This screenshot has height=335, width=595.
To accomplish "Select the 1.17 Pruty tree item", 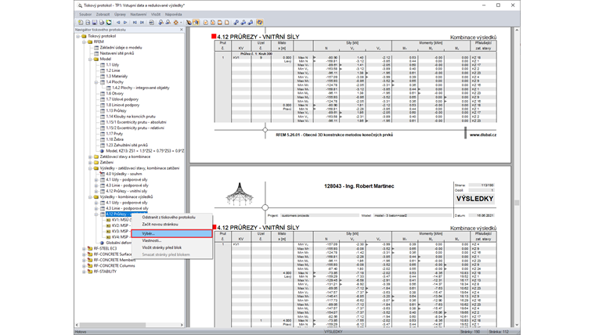I will 114,134.
